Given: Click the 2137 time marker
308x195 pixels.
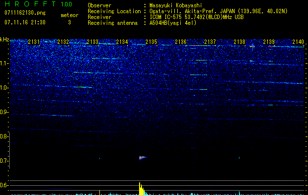Looking at the screenshot, I should click(x=210, y=42).
